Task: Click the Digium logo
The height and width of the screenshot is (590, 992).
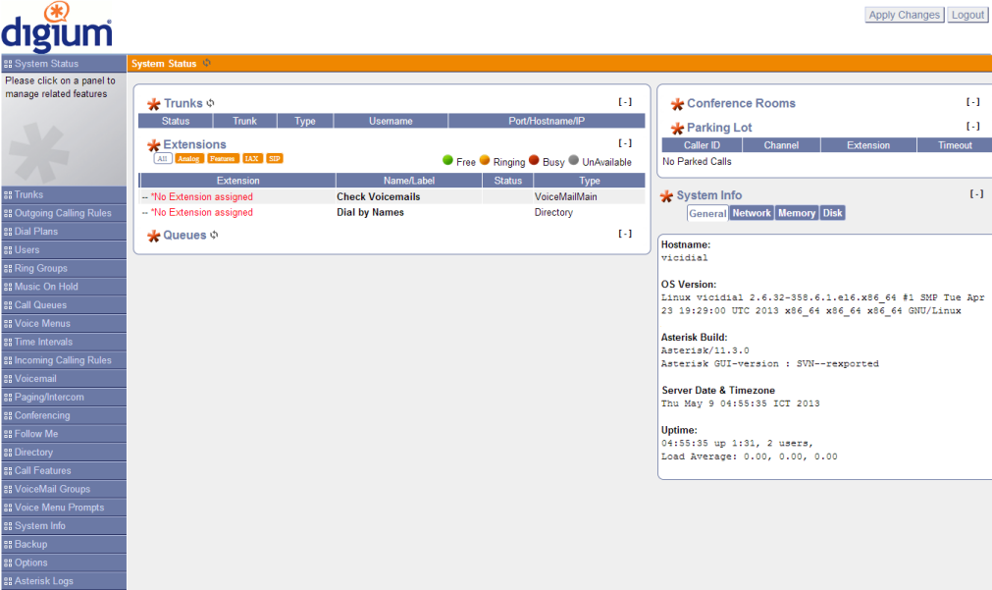Action: pyautogui.click(x=57, y=27)
